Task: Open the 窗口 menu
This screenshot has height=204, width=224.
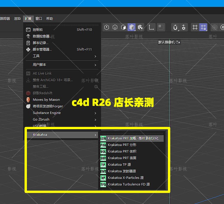Action: pos(39,19)
